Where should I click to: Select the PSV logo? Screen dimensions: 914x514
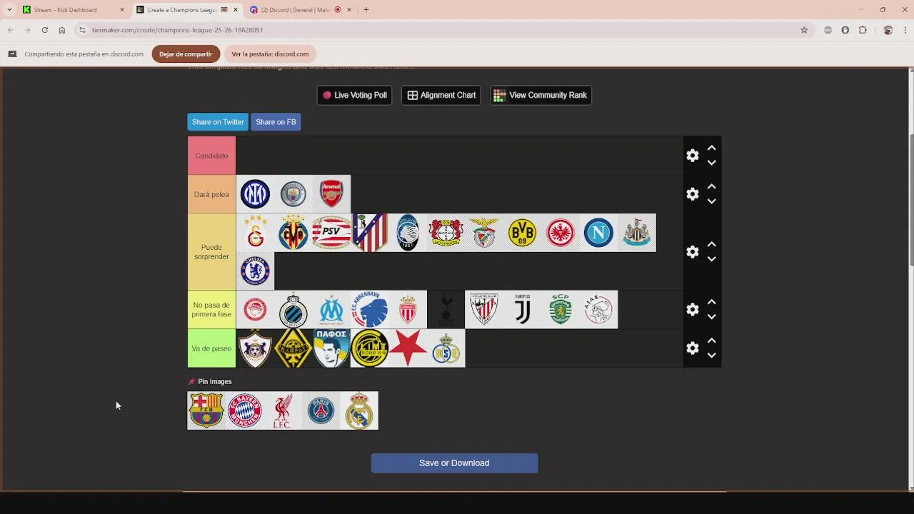pyautogui.click(x=331, y=233)
